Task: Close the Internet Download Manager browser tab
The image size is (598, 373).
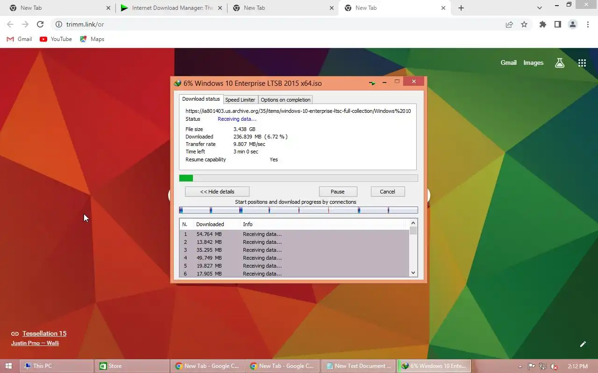Action: (x=220, y=8)
